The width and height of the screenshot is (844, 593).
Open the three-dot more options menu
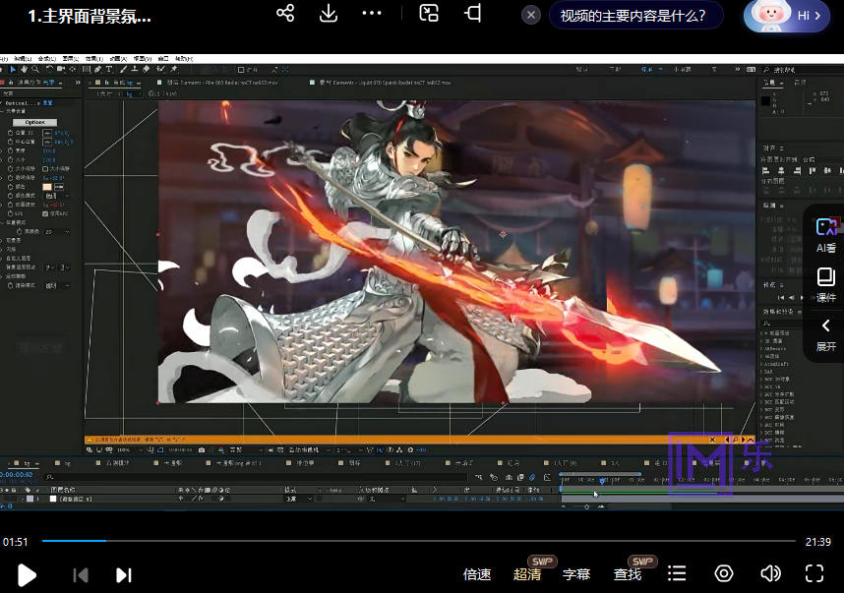(371, 14)
